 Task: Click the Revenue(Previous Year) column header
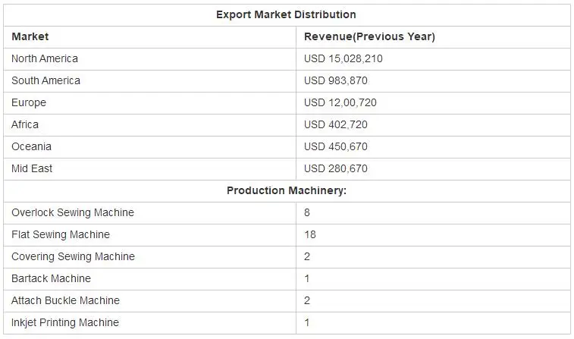369,36
